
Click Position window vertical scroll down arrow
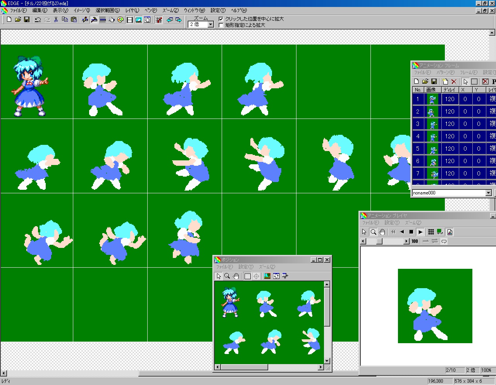coord(327,361)
